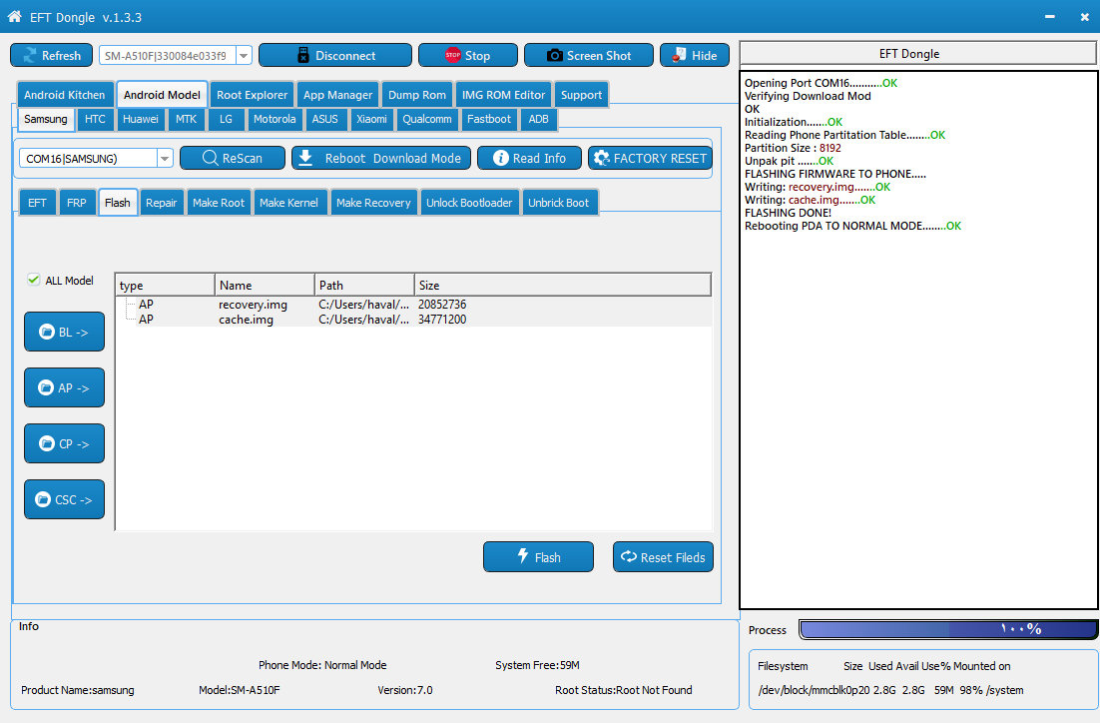Select the Android Model tab
Viewport: 1100px width, 723px height.
coord(162,95)
